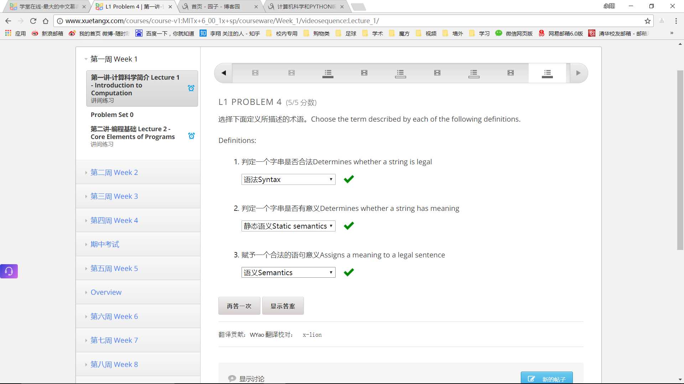
Task: Click the alarm clock icon beside Lecture 1
Action: click(191, 88)
